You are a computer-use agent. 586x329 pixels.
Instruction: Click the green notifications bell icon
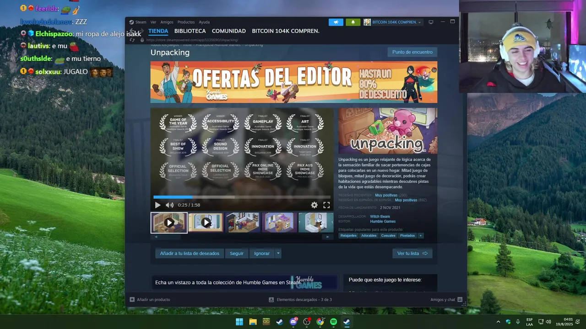click(353, 22)
